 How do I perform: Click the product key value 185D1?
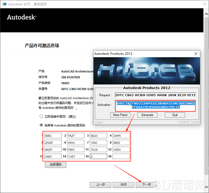[65, 83]
